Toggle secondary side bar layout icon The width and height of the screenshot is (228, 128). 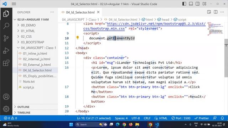(198, 4)
